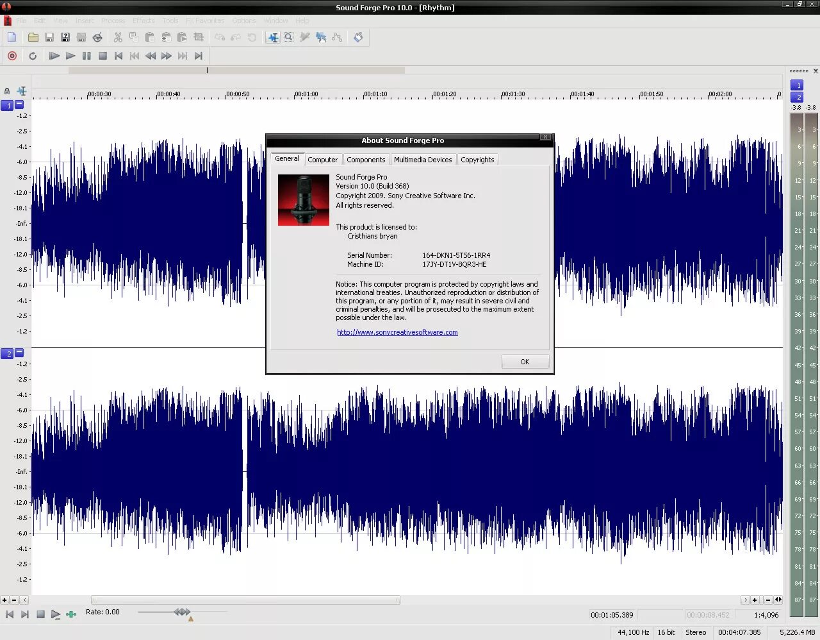Close the About Sound Forge Pro dialog
The height and width of the screenshot is (640, 820).
click(x=545, y=137)
